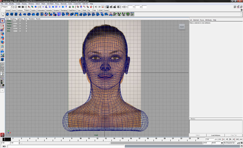Viewport: 243px width, 148px height.
Task: Open the File menu
Action: click(2, 4)
